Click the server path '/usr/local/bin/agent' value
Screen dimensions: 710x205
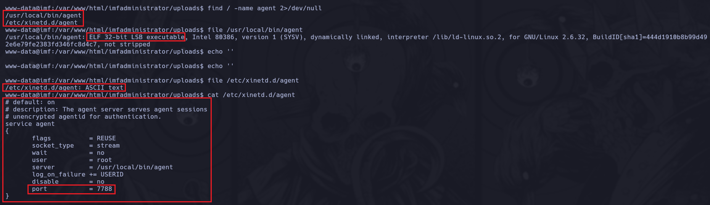click(135, 167)
